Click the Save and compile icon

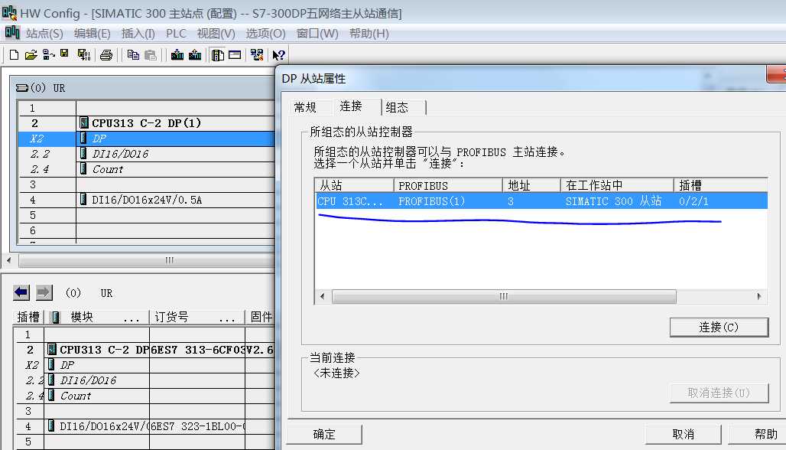pos(83,54)
